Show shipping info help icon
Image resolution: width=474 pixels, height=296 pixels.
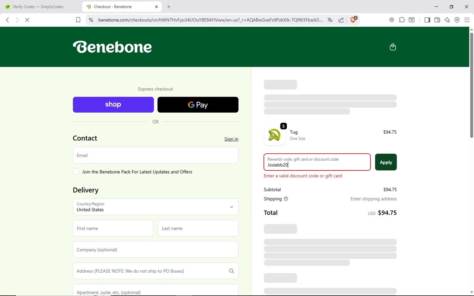286,199
